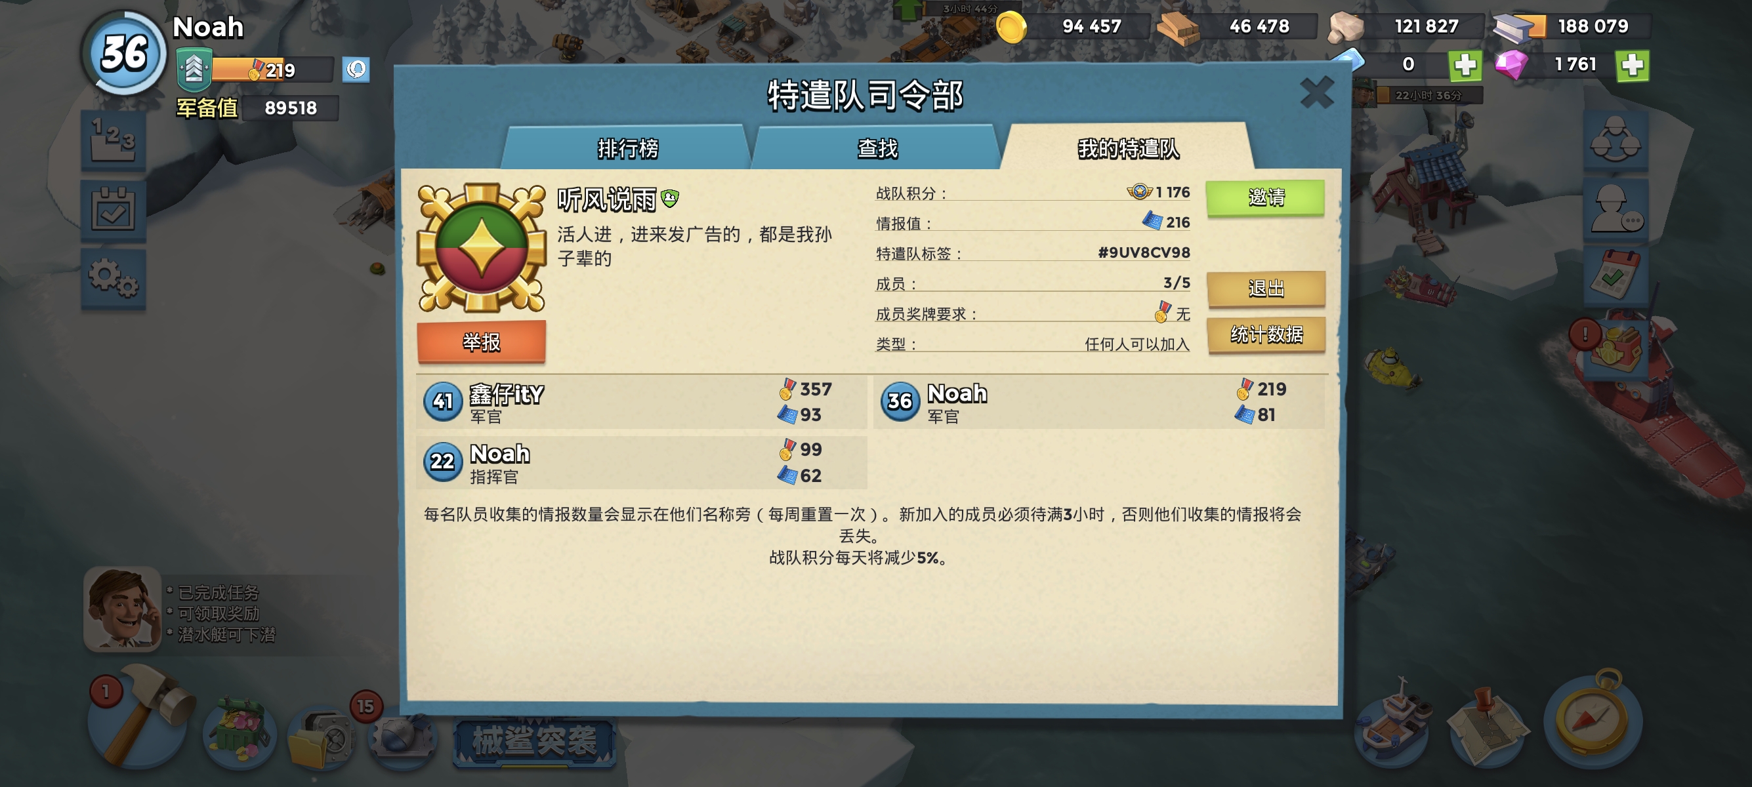1752x787 pixels.
Task: Open the task force group icon
Action: [x=1616, y=140]
